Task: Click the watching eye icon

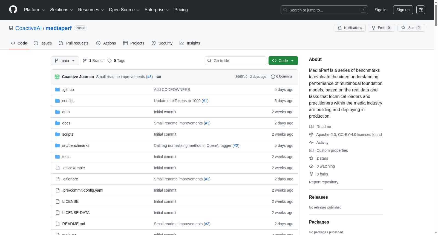Action: coord(311,166)
